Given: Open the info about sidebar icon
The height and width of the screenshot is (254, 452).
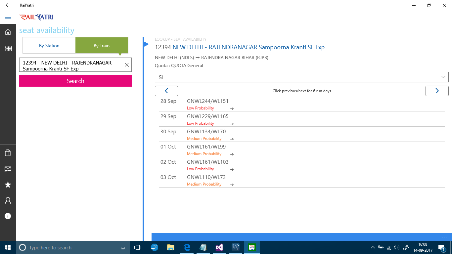Looking at the screenshot, I should (x=8, y=216).
